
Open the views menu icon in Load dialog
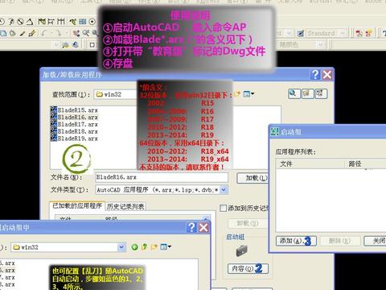(x=248, y=94)
